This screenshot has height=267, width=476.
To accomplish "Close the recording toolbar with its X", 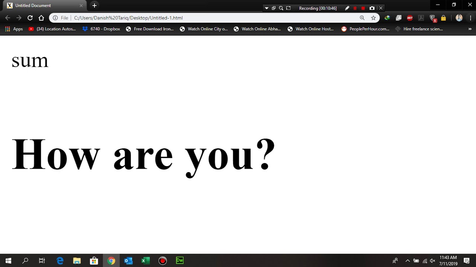I will [x=381, y=8].
